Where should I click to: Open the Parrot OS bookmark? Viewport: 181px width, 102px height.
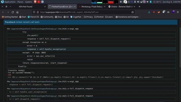click(x=33, y=17)
